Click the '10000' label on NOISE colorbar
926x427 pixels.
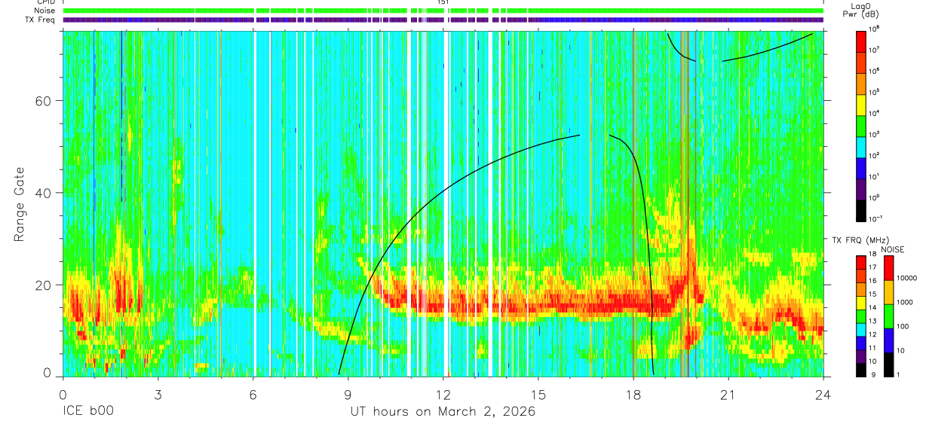click(907, 278)
